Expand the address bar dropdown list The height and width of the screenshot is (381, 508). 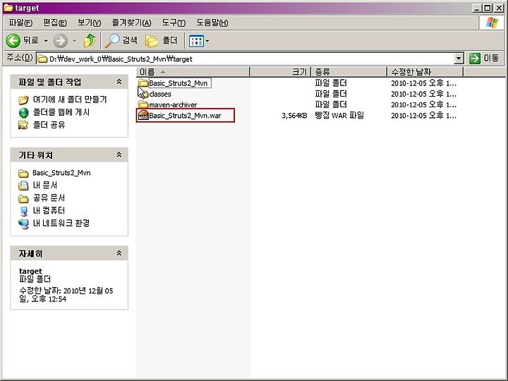[459, 59]
